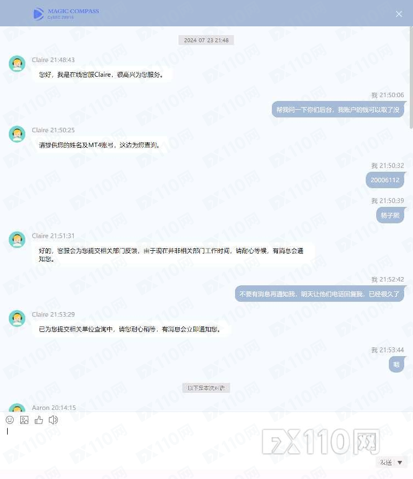This screenshot has width=413, height=479.
Task: Expand the send options dropdown arrow
Action: 400,463
